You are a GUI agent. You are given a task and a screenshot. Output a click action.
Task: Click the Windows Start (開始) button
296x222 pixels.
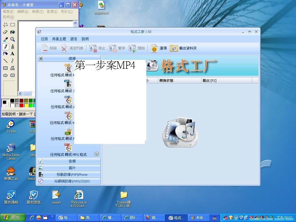pyautogui.click(x=13, y=218)
